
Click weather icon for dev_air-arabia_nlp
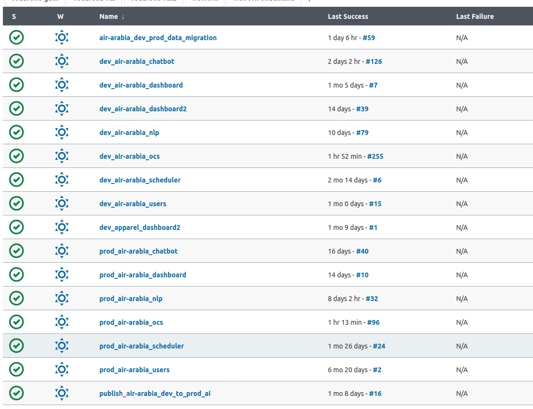(61, 132)
